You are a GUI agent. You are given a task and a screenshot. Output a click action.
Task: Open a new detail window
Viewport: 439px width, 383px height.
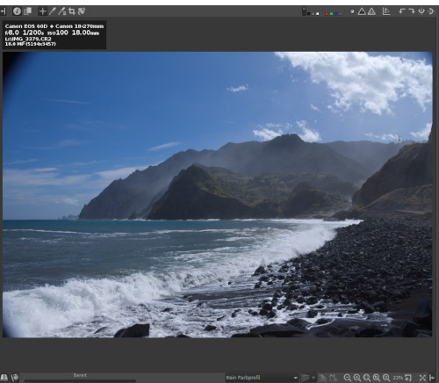(x=408, y=378)
